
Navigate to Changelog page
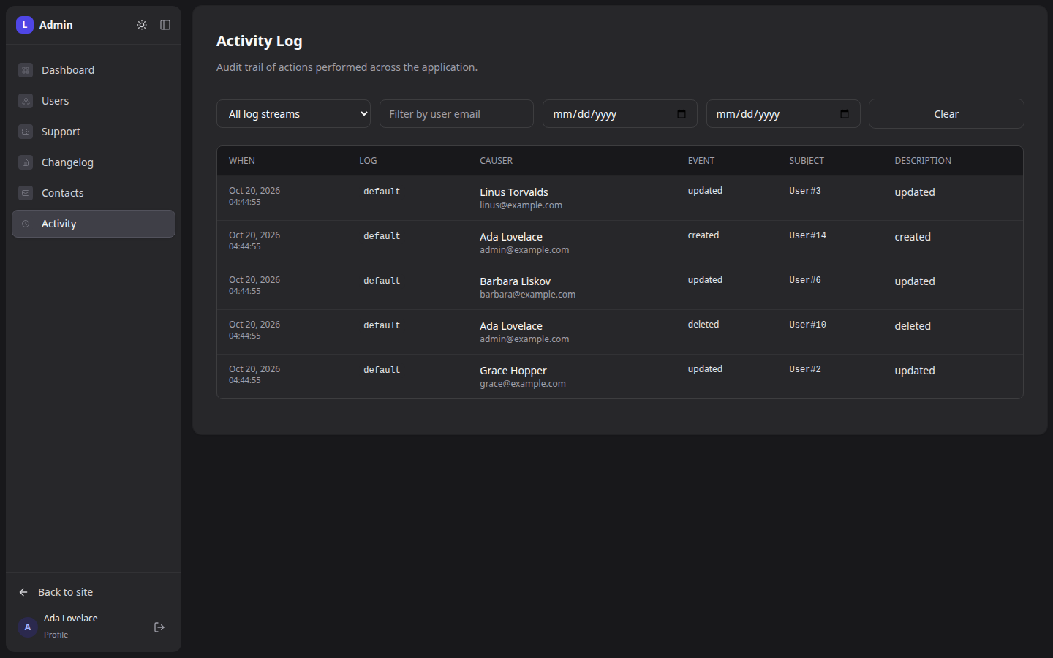coord(94,162)
